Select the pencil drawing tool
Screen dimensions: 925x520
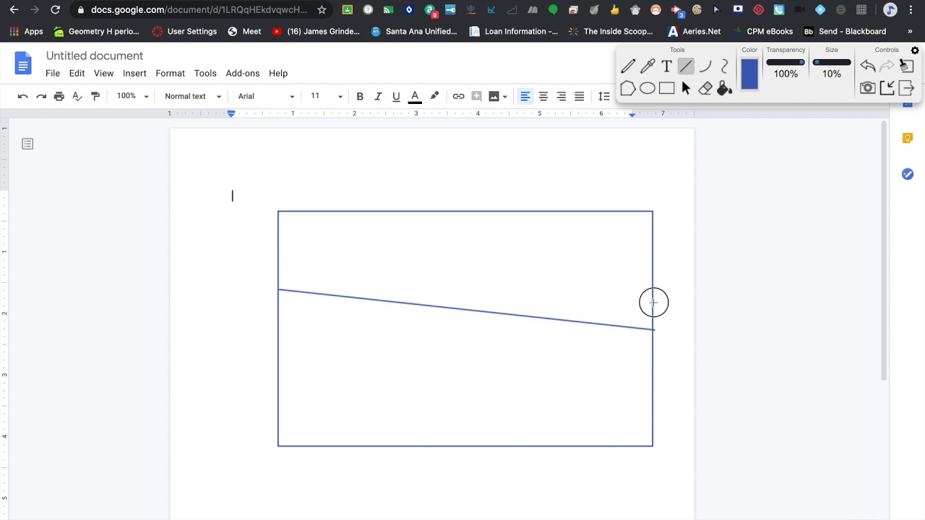(628, 66)
